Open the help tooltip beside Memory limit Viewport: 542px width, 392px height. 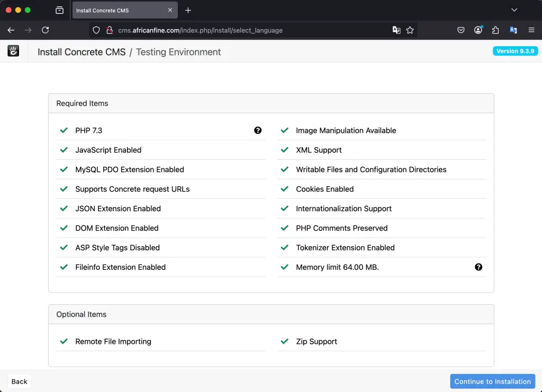click(x=478, y=267)
